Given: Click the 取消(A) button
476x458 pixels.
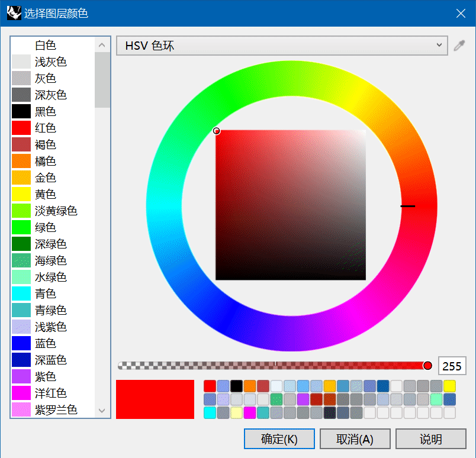Looking at the screenshot, I should coord(355,439).
